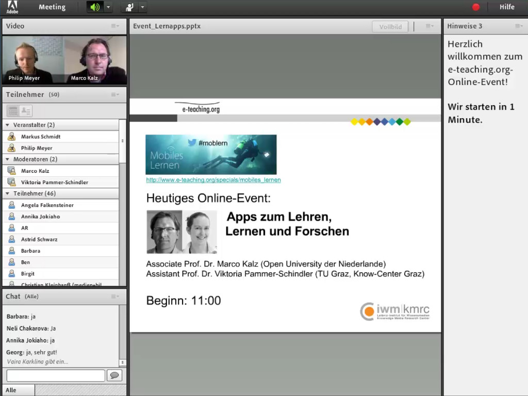Click participant icon beside Angela Falkensteiner

click(12, 205)
